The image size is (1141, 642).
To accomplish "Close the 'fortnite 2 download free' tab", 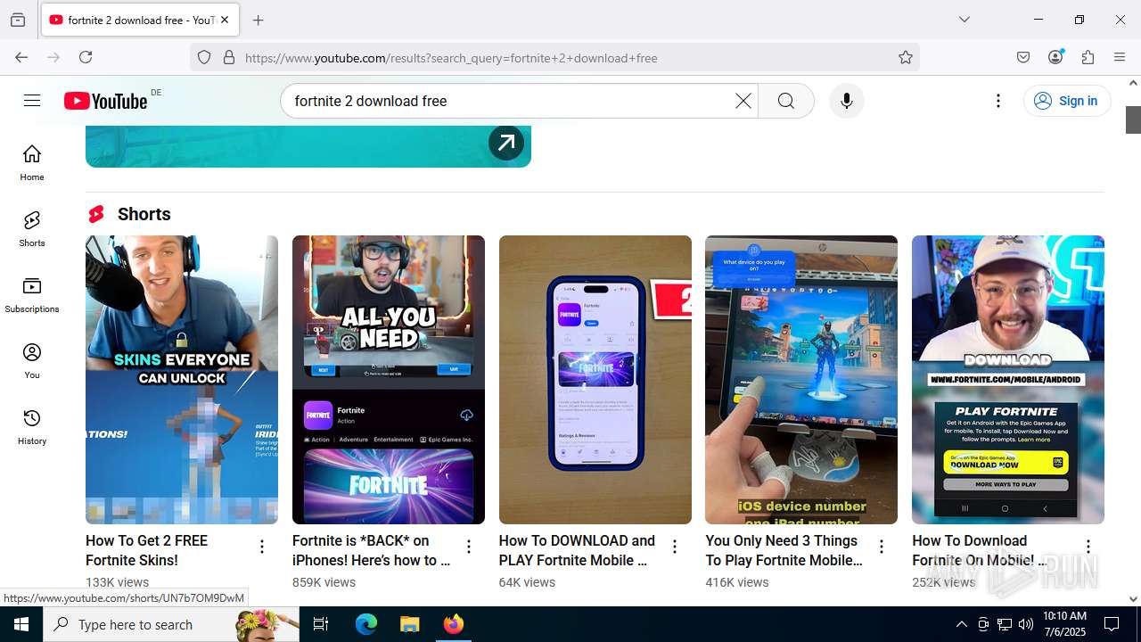I will click(225, 20).
